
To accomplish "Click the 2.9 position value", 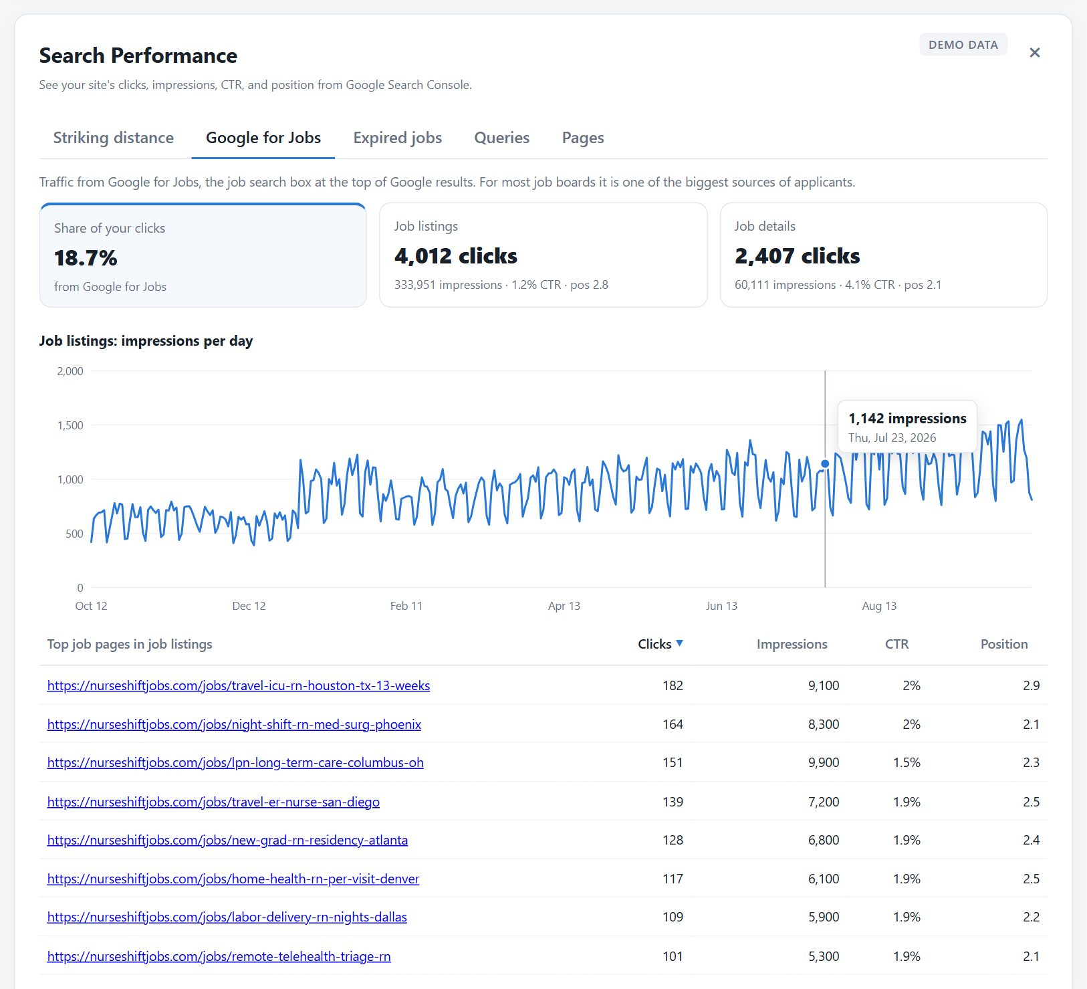I will [1031, 685].
